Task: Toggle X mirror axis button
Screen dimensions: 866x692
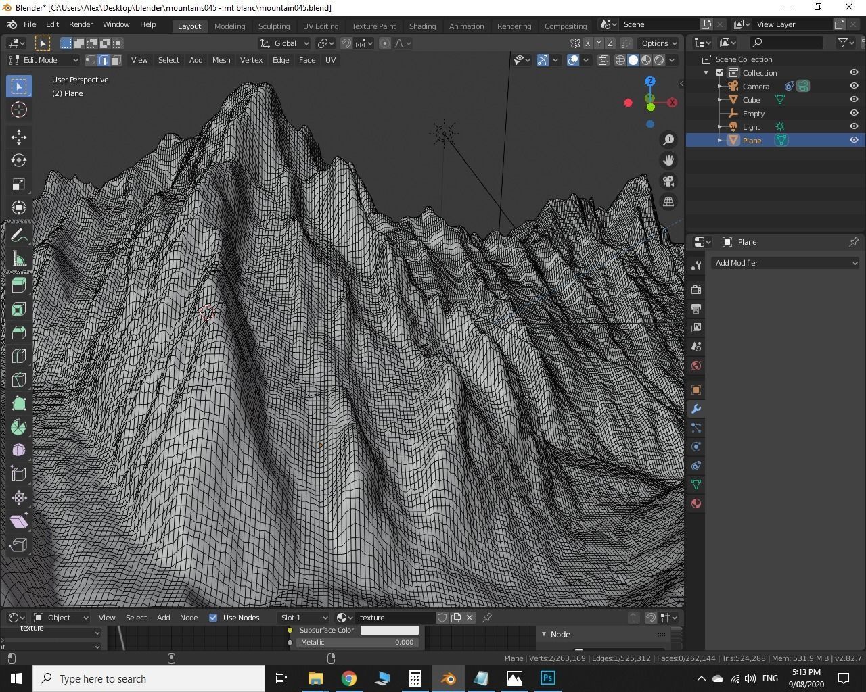Action: 587,43
